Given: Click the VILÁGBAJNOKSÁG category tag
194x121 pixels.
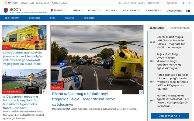Looking at the screenshot, I should coord(12,92).
